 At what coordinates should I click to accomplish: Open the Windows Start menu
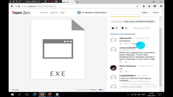click(12, 95)
